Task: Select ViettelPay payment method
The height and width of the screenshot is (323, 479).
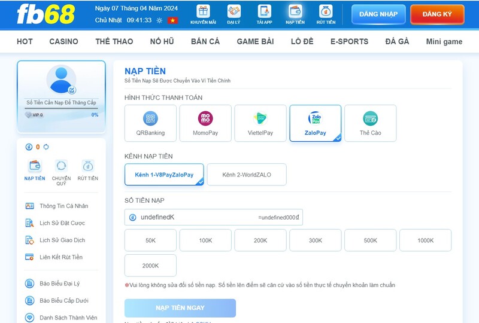Action: pos(260,123)
